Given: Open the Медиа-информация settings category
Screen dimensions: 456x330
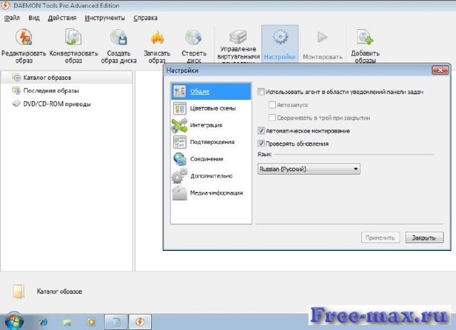Looking at the screenshot, I should [211, 192].
